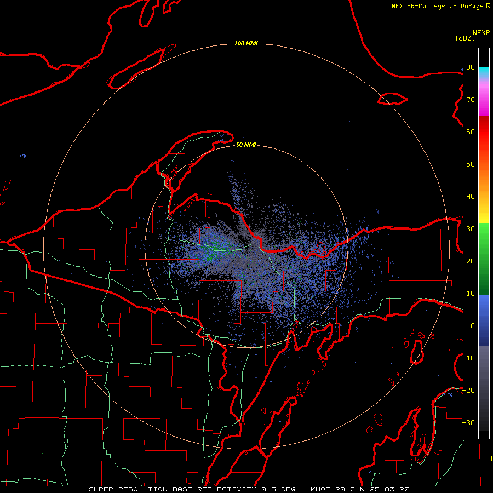Click the 10 dBZ scale value
Image resolution: width=493 pixels, height=493 pixels.
tap(471, 294)
